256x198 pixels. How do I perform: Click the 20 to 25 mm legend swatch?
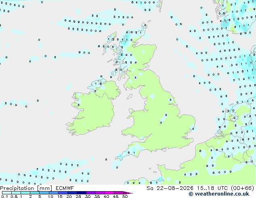coord(72,193)
